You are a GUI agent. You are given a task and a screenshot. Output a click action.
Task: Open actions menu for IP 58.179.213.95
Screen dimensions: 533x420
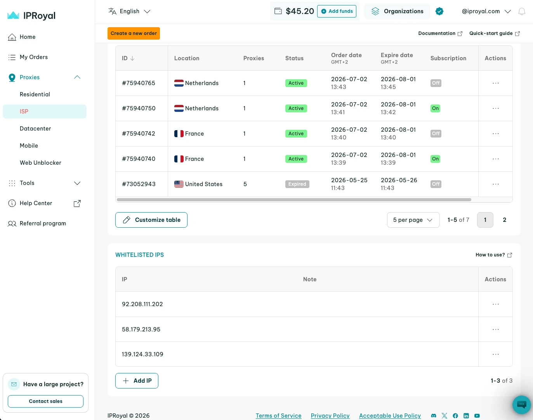pos(495,329)
